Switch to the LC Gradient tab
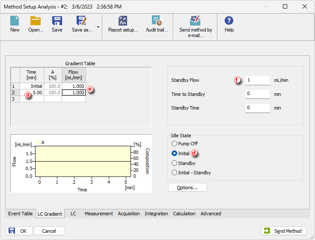 point(50,214)
